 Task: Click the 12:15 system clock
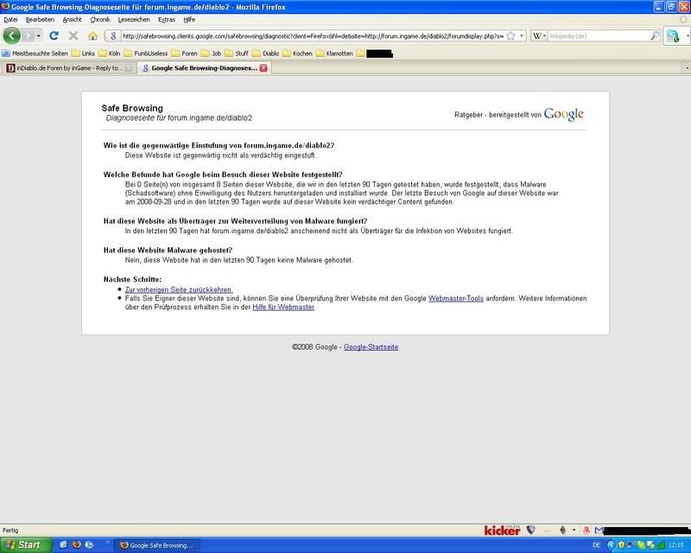pyautogui.click(x=676, y=545)
